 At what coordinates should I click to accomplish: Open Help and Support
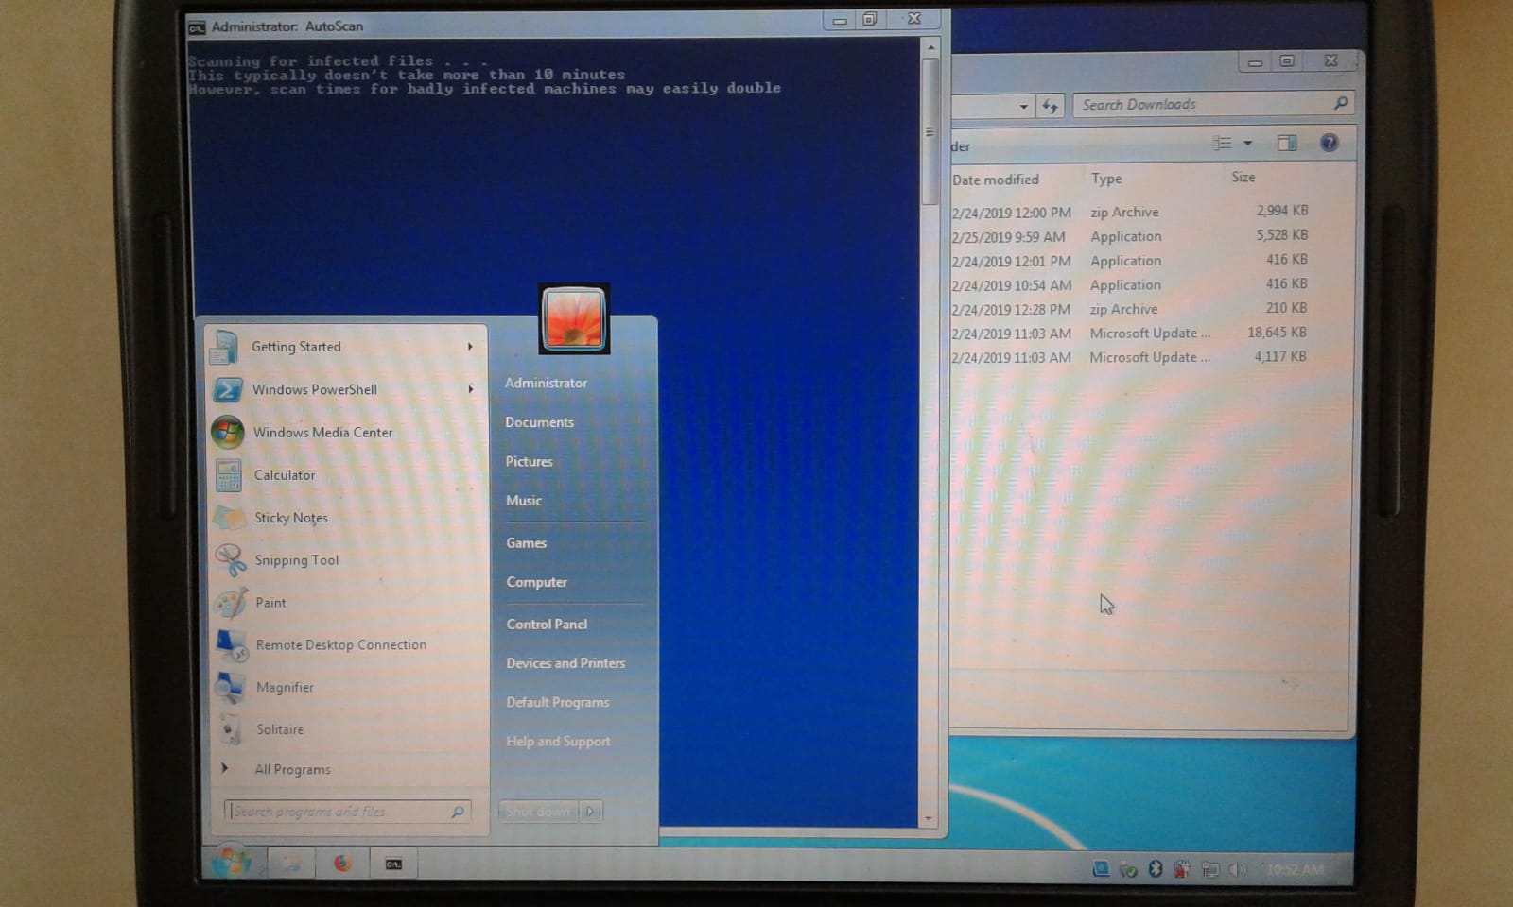pyautogui.click(x=558, y=742)
